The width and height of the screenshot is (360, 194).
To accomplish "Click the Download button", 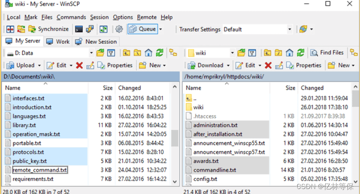I will click(x=205, y=66).
